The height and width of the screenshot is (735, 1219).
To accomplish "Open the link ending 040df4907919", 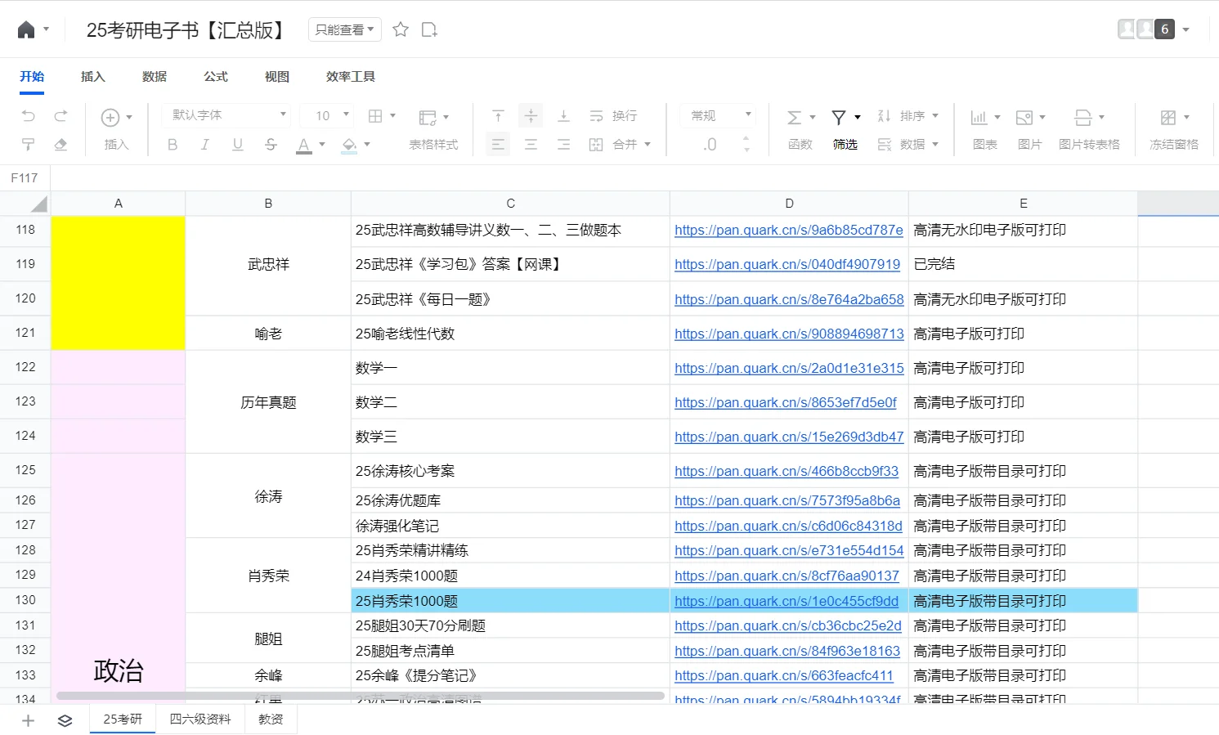I will (x=787, y=264).
